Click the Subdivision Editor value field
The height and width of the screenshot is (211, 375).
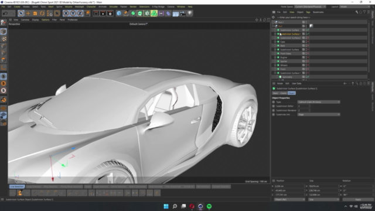pos(304,106)
